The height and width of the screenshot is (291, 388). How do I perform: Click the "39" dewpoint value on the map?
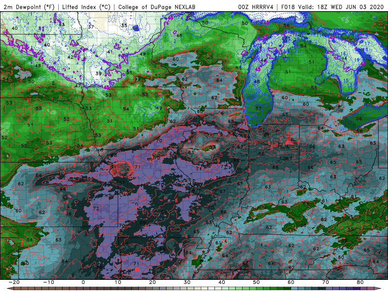click(98, 73)
